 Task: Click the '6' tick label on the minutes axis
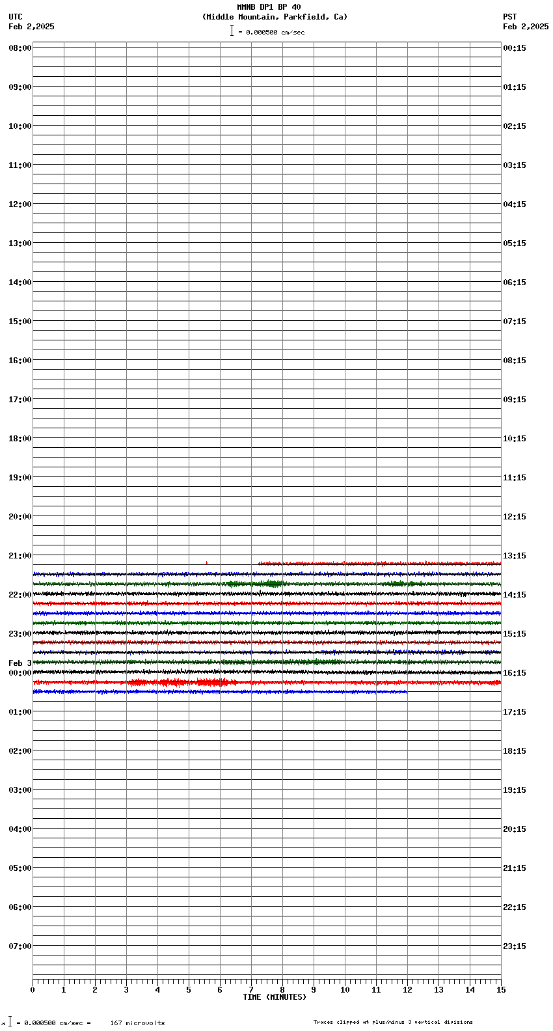[x=220, y=990]
